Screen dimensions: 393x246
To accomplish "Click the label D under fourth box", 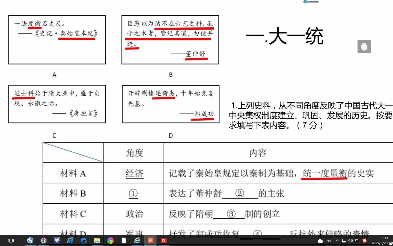I will click(x=171, y=136).
